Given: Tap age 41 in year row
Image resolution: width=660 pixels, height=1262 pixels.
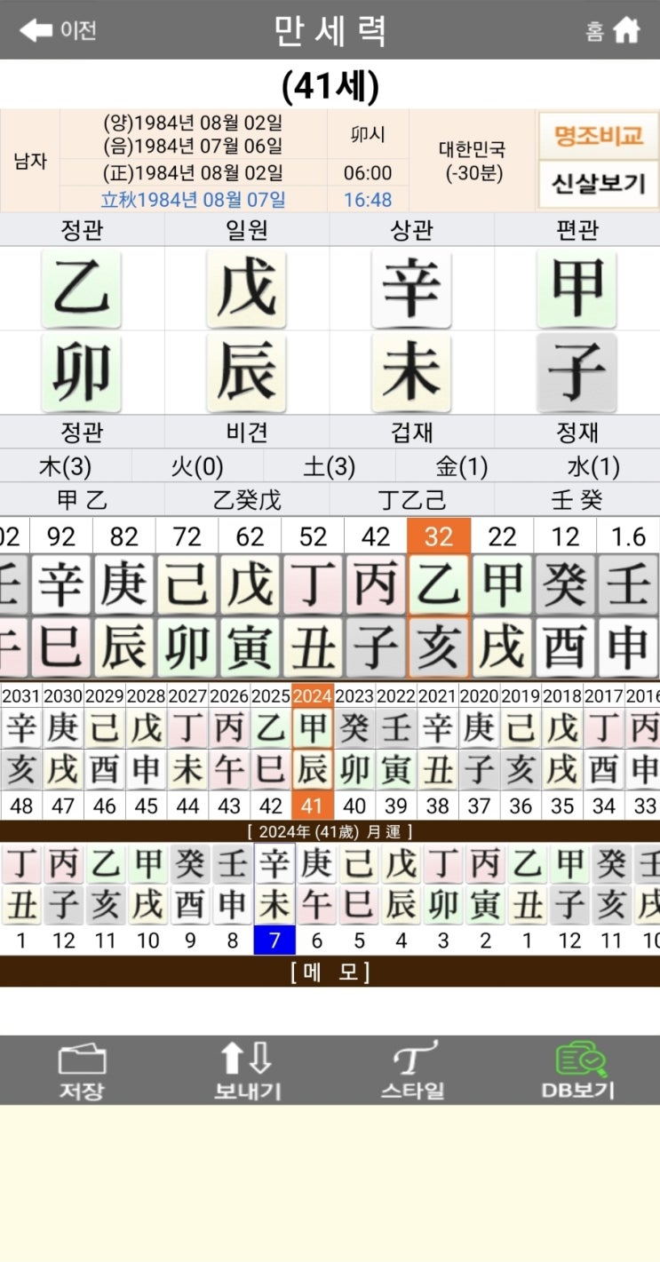Looking at the screenshot, I should coord(313,806).
